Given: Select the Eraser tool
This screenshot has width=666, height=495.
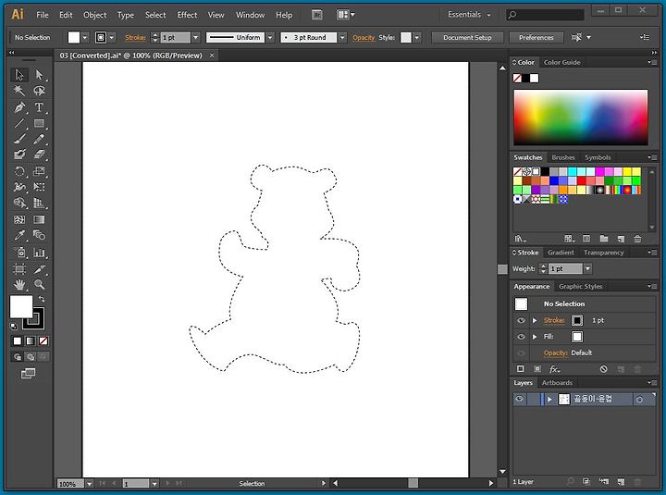Looking at the screenshot, I should 39,155.
